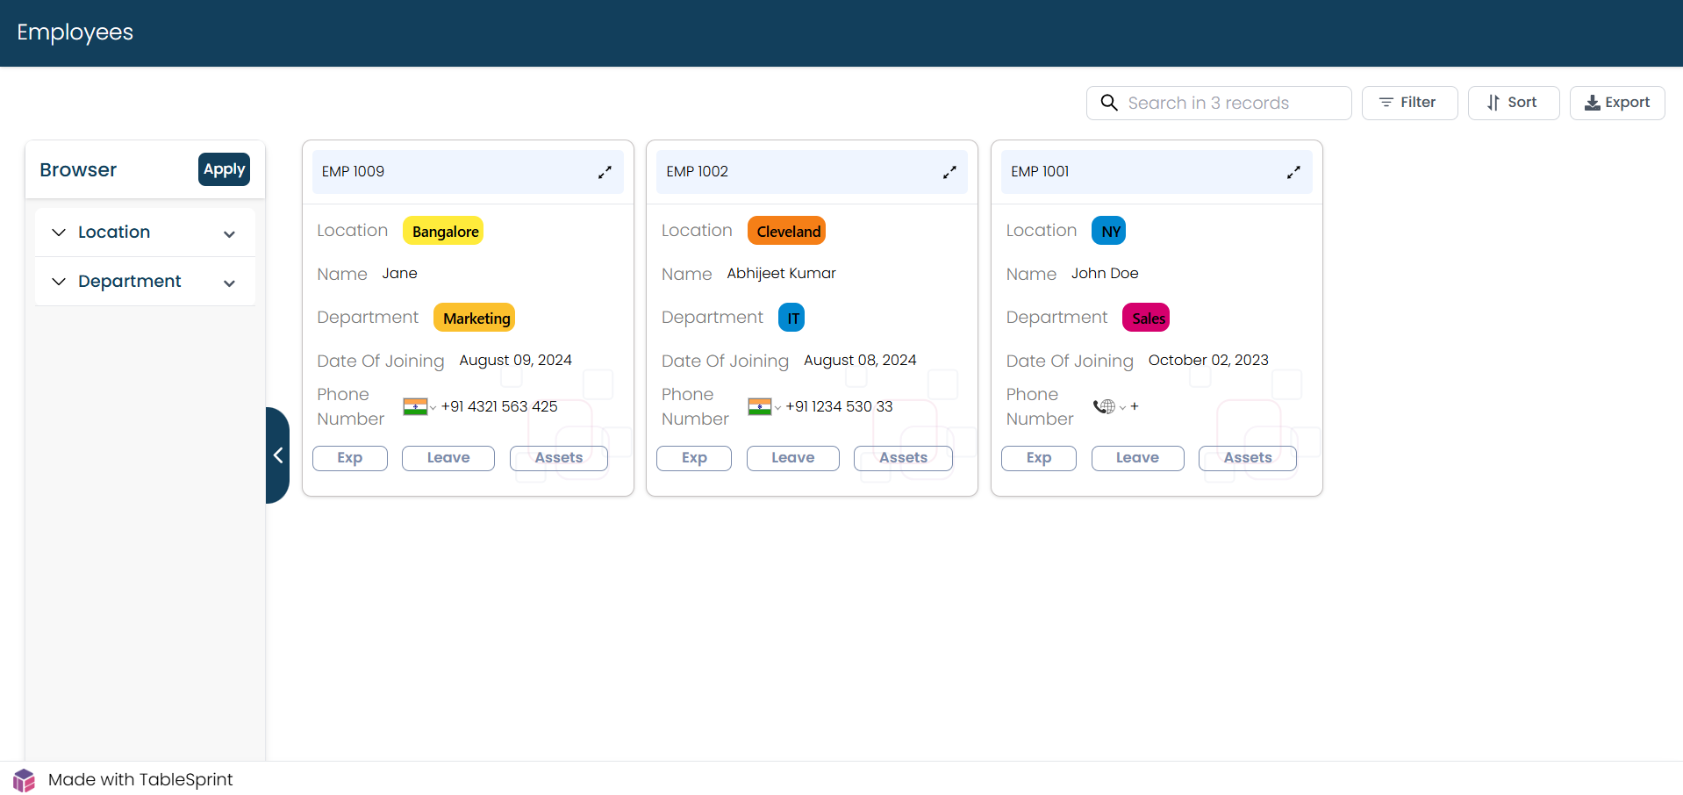This screenshot has width=1683, height=795.
Task: Apply the Browser filters
Action: [224, 169]
